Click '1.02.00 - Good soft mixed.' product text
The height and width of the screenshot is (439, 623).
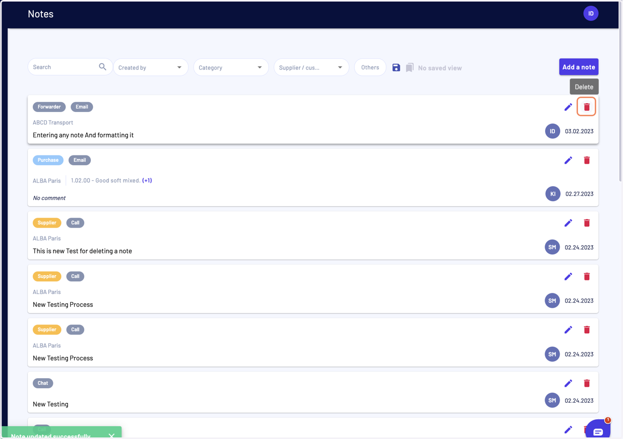click(x=105, y=180)
